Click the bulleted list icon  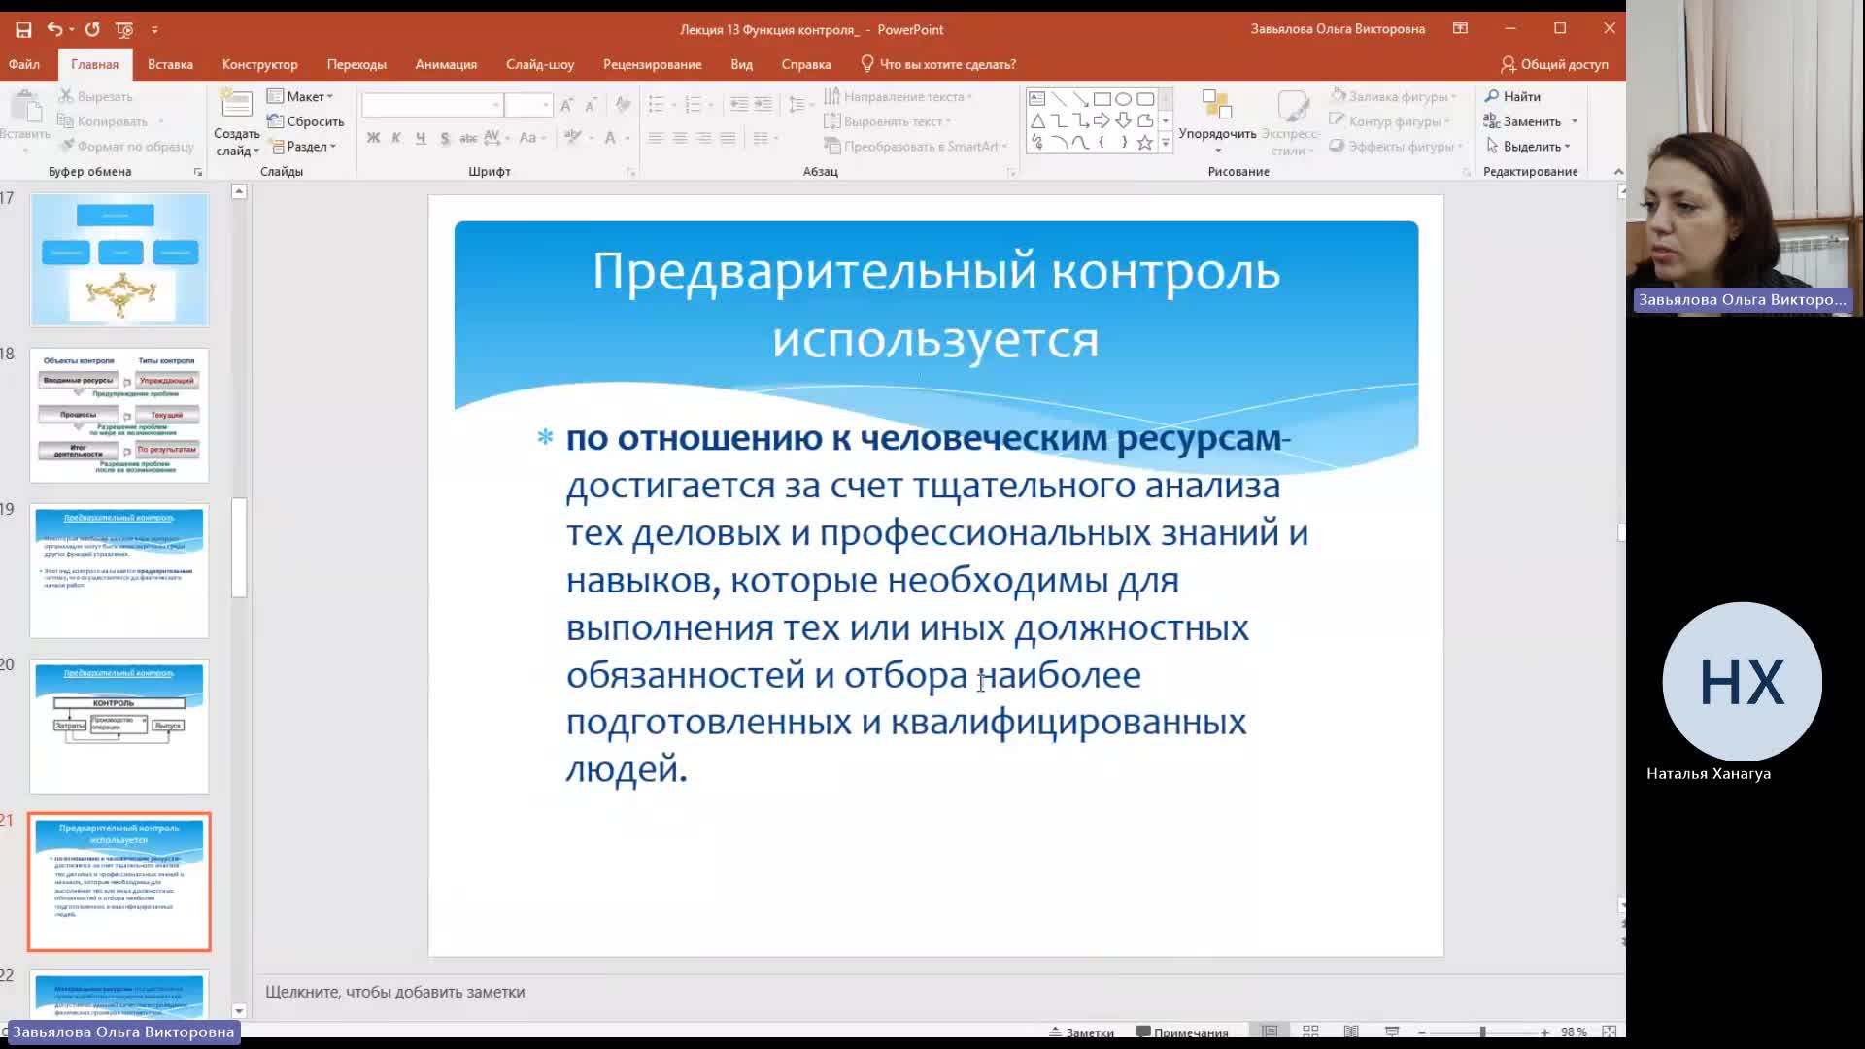(657, 105)
